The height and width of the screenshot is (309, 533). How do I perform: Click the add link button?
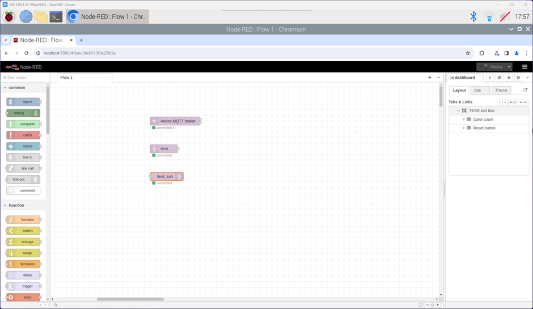tap(523, 103)
